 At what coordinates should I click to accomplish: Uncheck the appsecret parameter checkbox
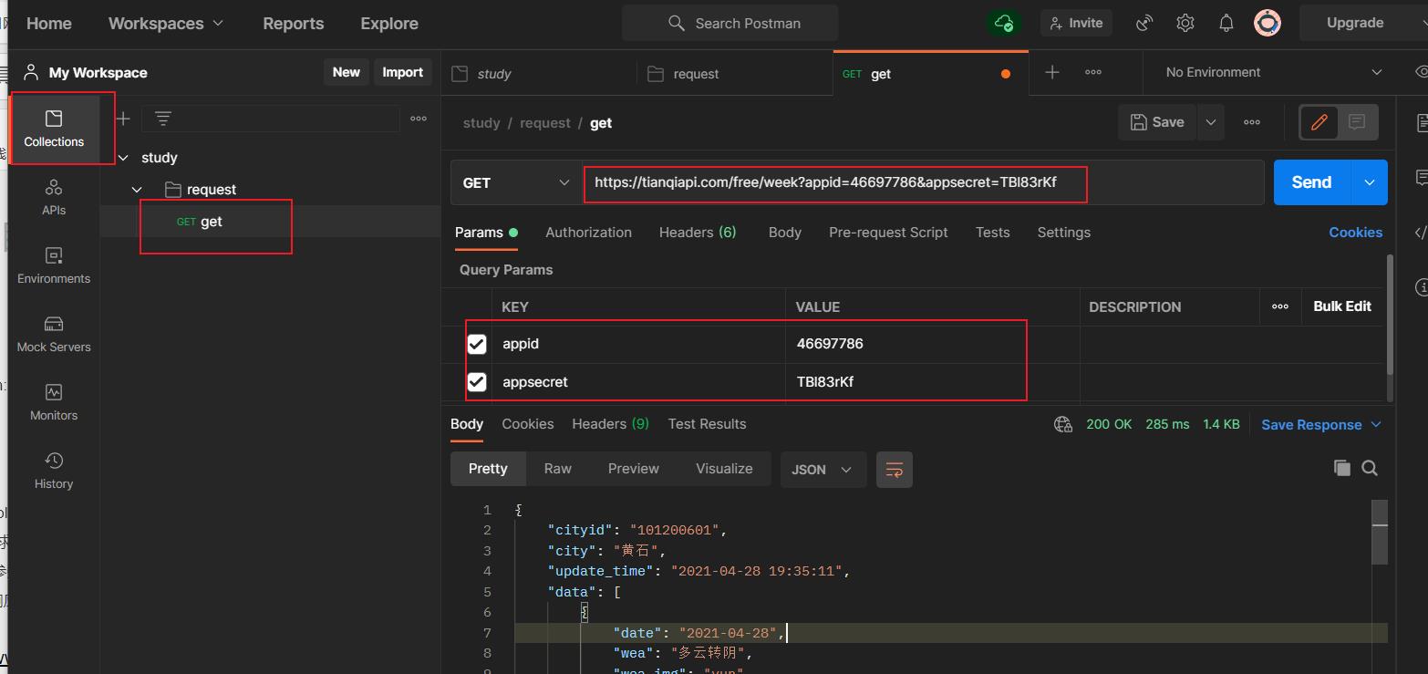[477, 381]
